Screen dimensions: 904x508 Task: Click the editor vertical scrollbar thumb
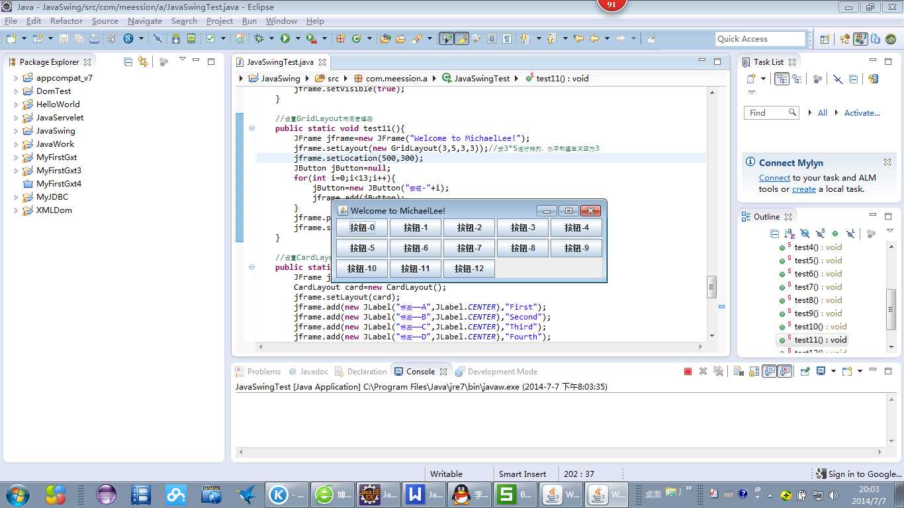point(712,286)
